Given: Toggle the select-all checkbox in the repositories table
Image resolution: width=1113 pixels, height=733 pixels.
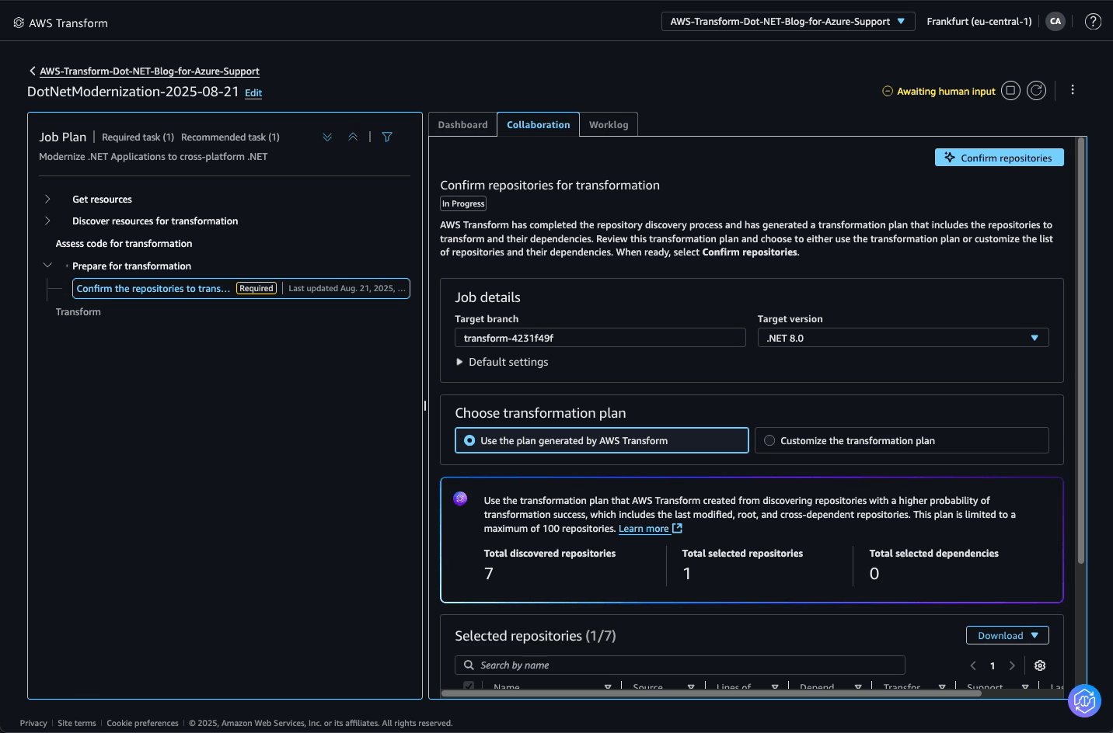Looking at the screenshot, I should [469, 686].
